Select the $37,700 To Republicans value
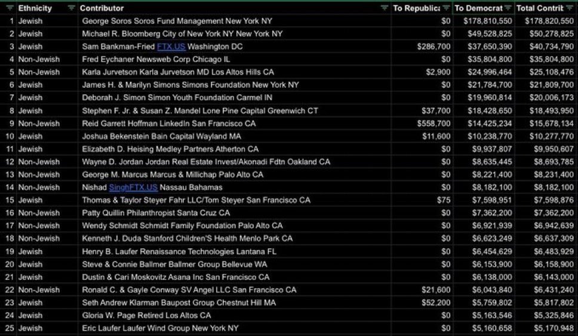Image resolution: width=578 pixels, height=336 pixels. click(x=436, y=110)
